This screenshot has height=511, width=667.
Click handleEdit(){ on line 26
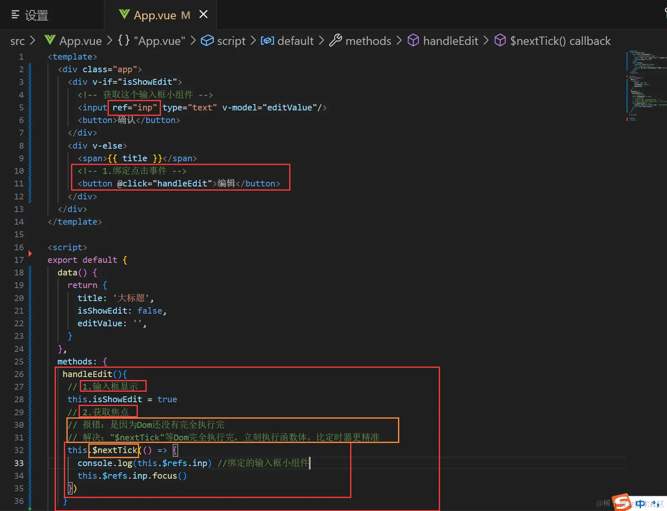coord(95,374)
